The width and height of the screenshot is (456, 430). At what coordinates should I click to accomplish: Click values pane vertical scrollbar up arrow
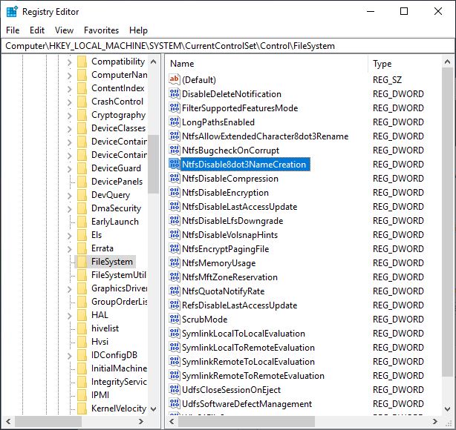[x=447, y=62]
